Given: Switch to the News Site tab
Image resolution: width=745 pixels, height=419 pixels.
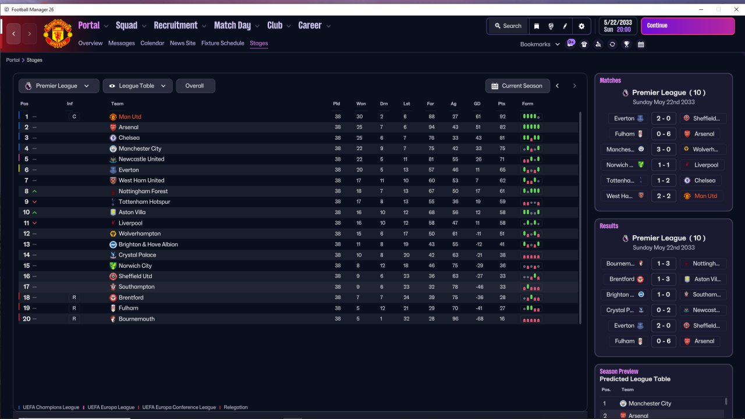Looking at the screenshot, I should point(183,43).
